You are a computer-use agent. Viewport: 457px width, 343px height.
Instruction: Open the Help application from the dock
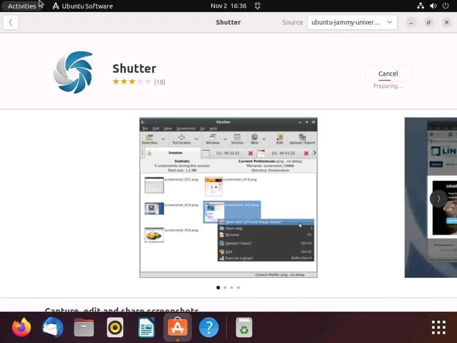208,327
